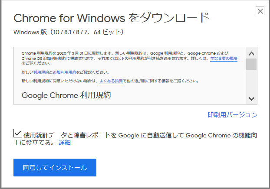Open the 詳細 link beside the checkbox
The height and width of the screenshot is (189, 270).
pos(64,143)
